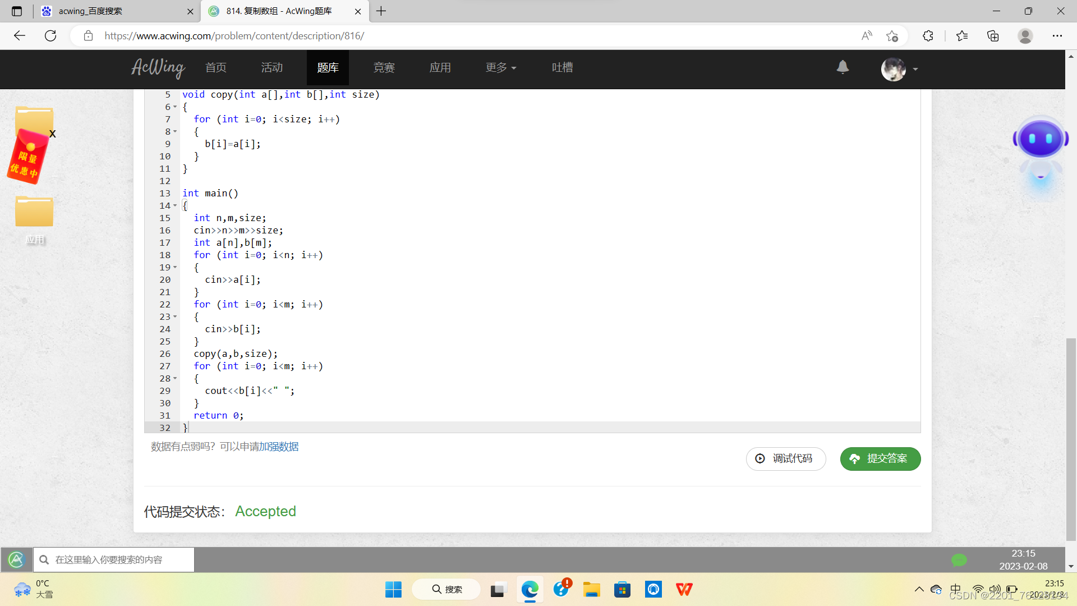This screenshot has height=606, width=1077.
Task: Click the red envelope promotion icon
Action: 28,157
